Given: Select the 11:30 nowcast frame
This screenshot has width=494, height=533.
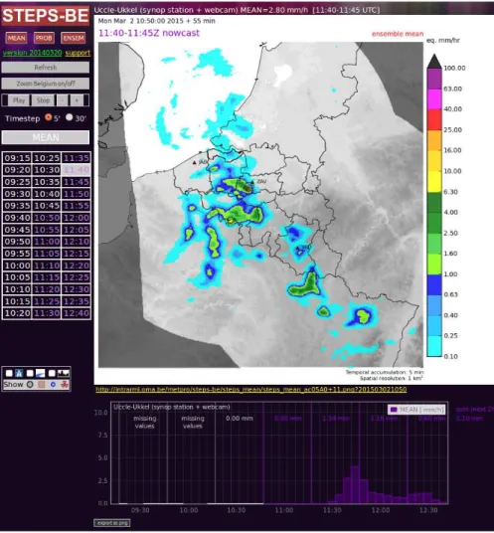Looking at the screenshot, I should 47,313.
